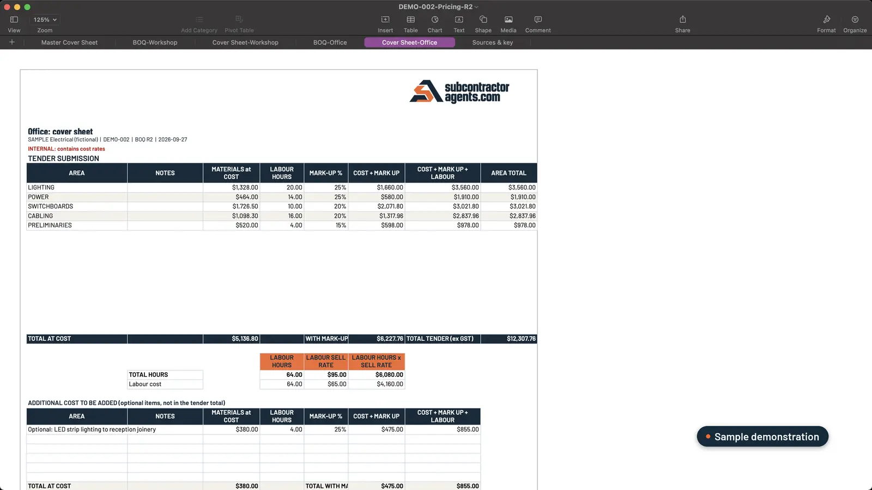This screenshot has height=490, width=872.
Task: Select the $5,136.80 total at cost cell
Action: [232, 339]
